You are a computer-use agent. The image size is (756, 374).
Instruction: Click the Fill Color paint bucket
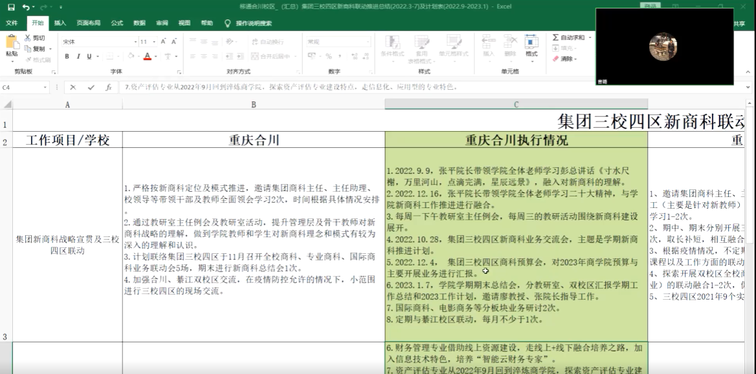point(131,56)
